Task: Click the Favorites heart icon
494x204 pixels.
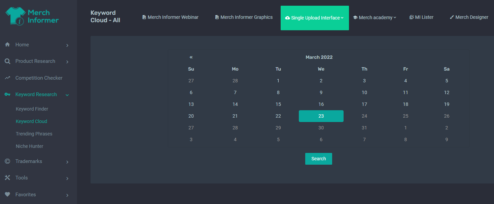Action: [7, 195]
